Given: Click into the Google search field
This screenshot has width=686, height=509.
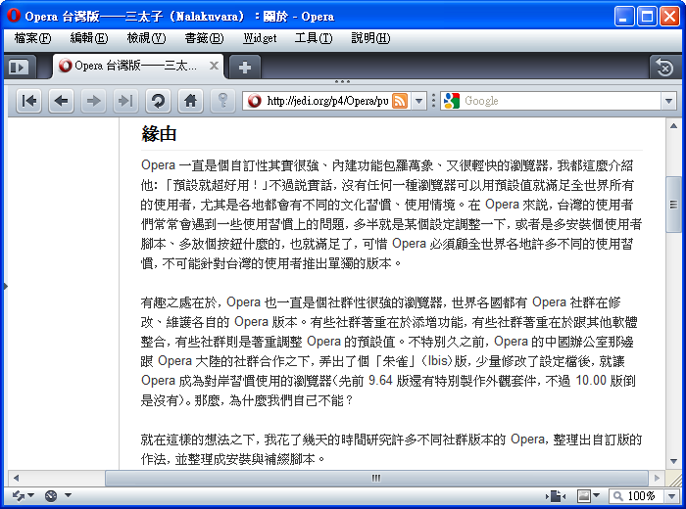Looking at the screenshot, I should tap(561, 101).
